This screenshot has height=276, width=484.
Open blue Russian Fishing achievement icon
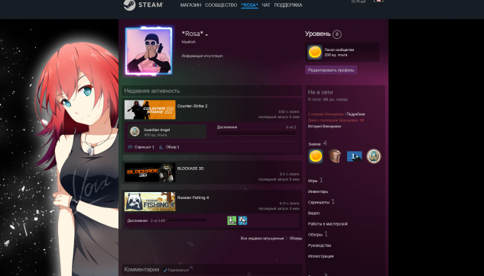click(x=242, y=220)
